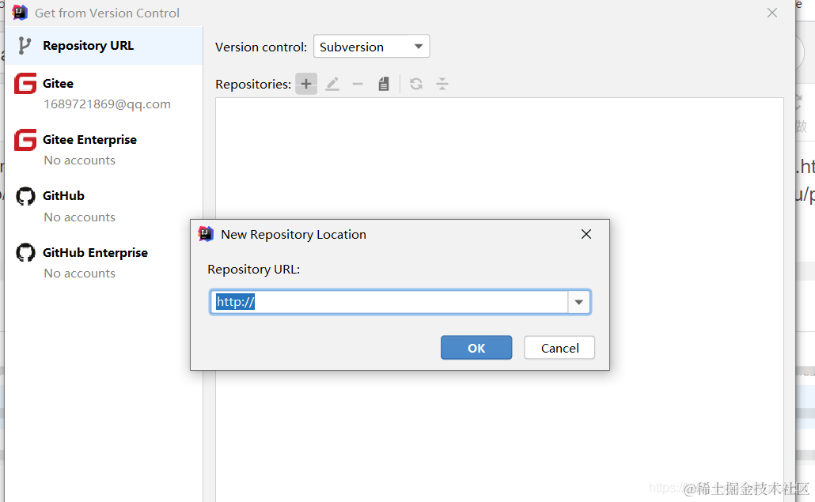Click the remove repository minus icon

[358, 84]
